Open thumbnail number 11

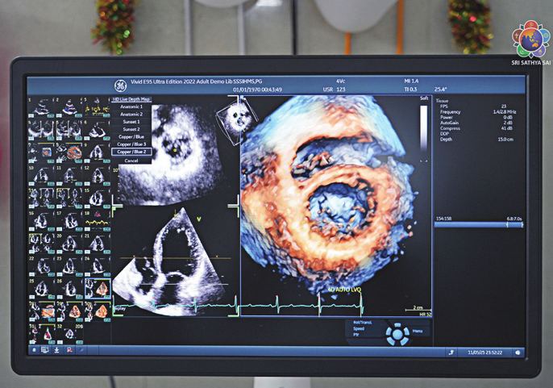pos(69,176)
